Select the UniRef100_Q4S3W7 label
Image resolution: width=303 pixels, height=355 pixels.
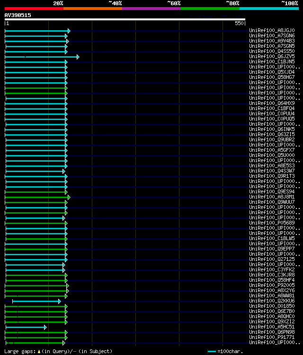[272, 171]
